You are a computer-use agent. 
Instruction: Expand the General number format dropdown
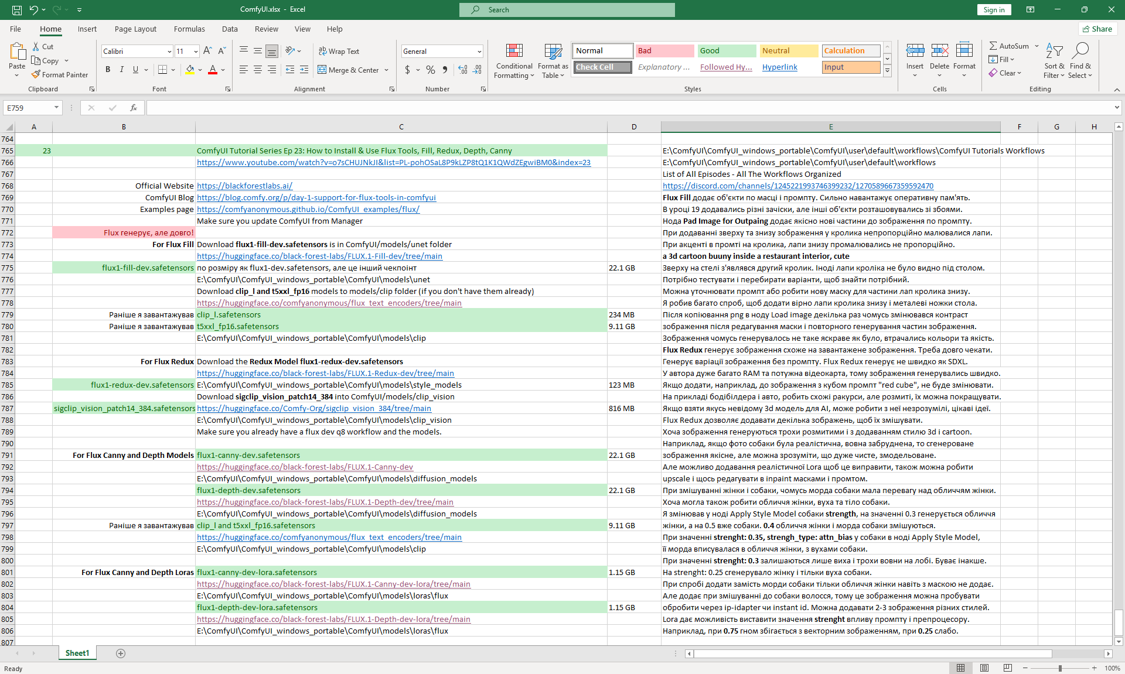tap(479, 52)
